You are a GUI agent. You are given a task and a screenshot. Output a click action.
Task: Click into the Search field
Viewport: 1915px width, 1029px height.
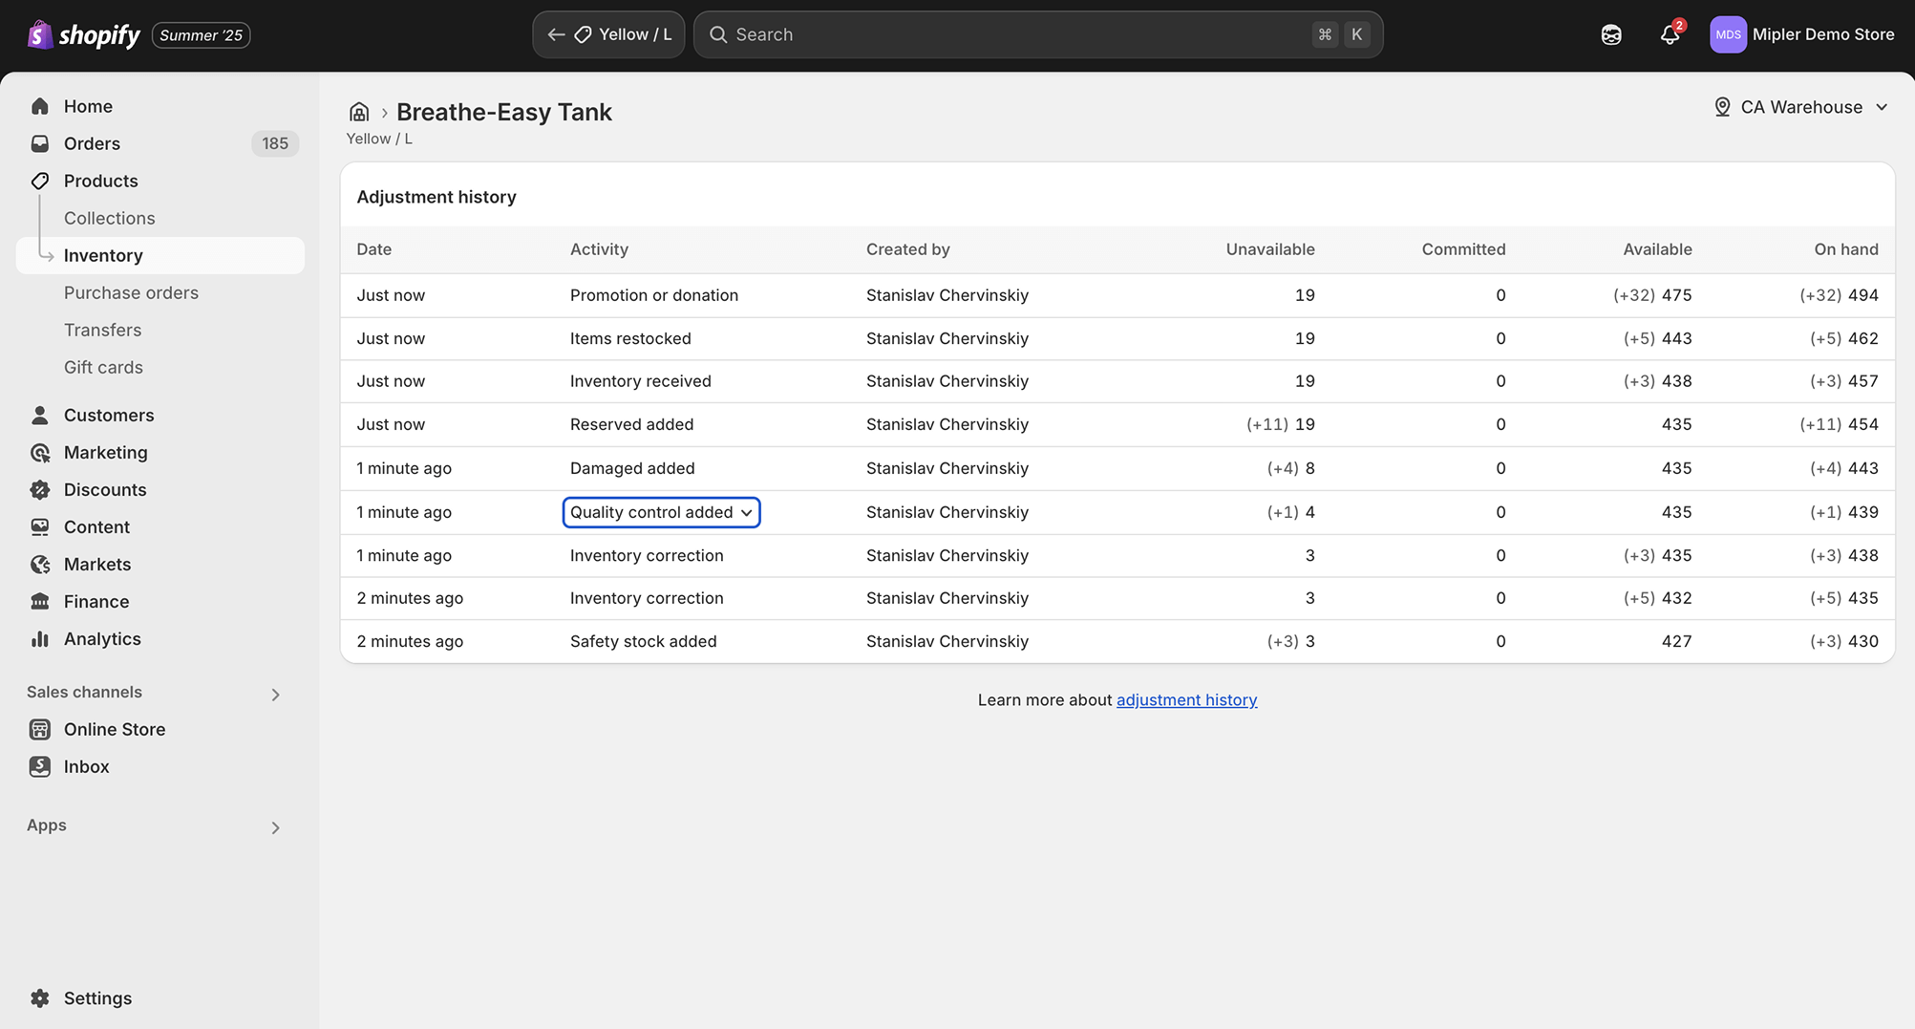1012,34
